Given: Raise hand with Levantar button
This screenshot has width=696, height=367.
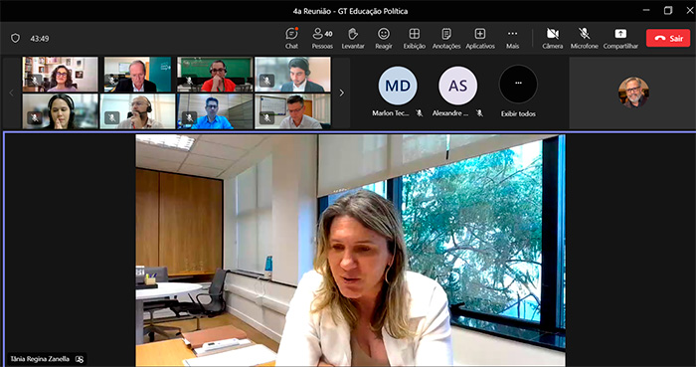Looking at the screenshot, I should click(353, 38).
